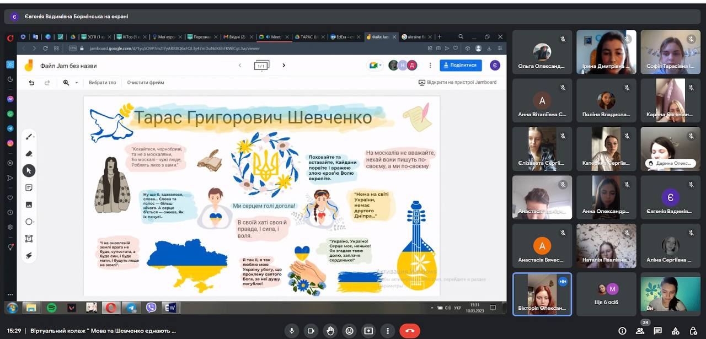Expand the frame bar showing 1/1
The height and width of the screenshot is (339, 706).
[261, 66]
